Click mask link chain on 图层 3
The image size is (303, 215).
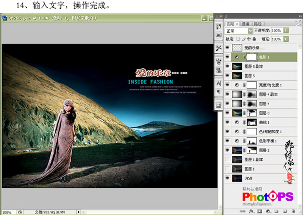tap(245, 113)
